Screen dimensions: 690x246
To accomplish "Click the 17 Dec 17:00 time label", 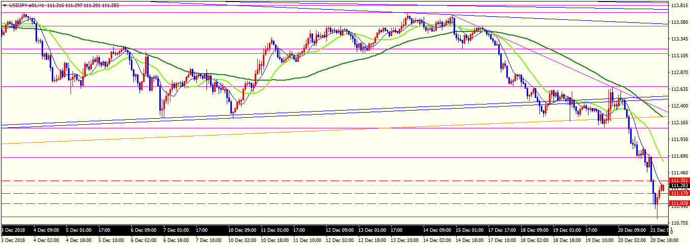I will (x=502, y=230).
